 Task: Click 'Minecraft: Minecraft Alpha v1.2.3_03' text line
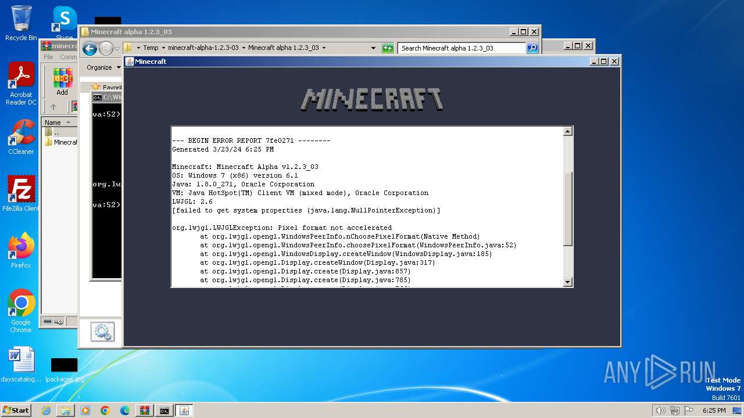coord(245,167)
